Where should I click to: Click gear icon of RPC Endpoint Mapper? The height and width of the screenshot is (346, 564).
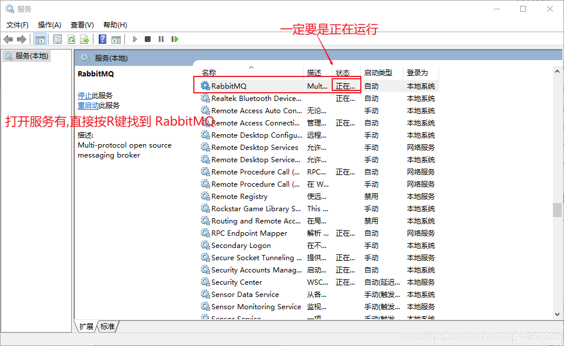pos(205,232)
